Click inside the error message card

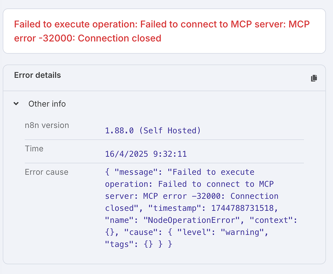(x=164, y=31)
